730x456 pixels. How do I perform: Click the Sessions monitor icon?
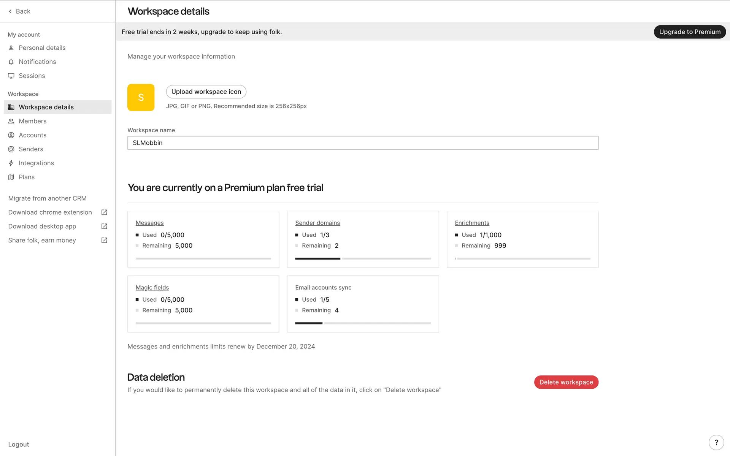pos(11,76)
